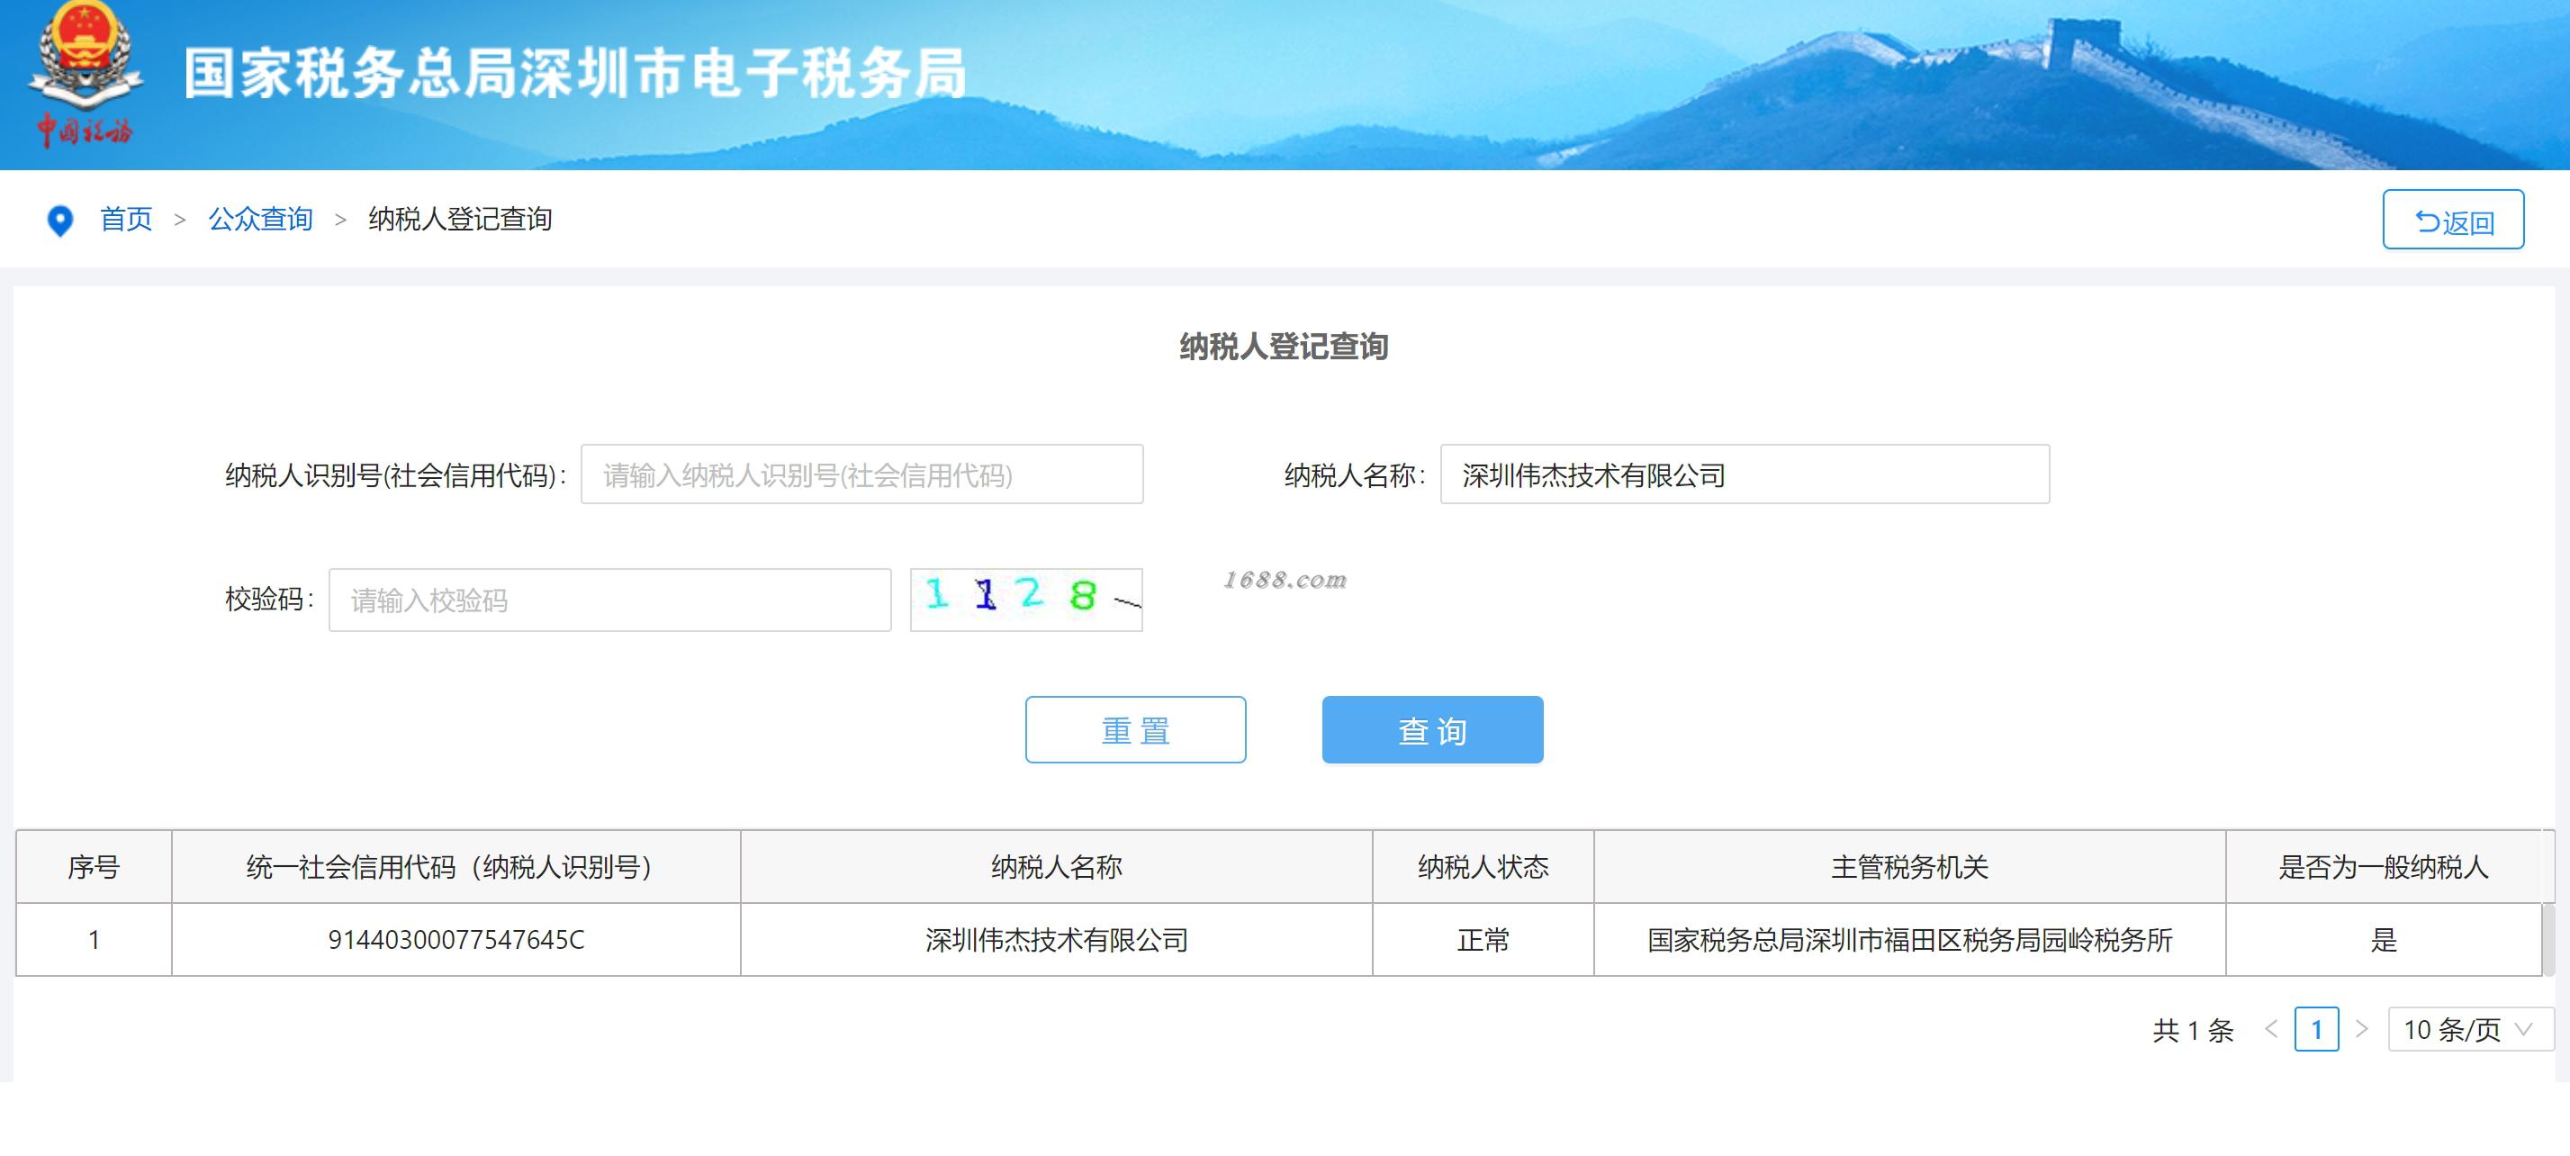Click the 统一社会信用代码 column header
Image resolution: width=2570 pixels, height=1156 pixels.
[x=455, y=867]
